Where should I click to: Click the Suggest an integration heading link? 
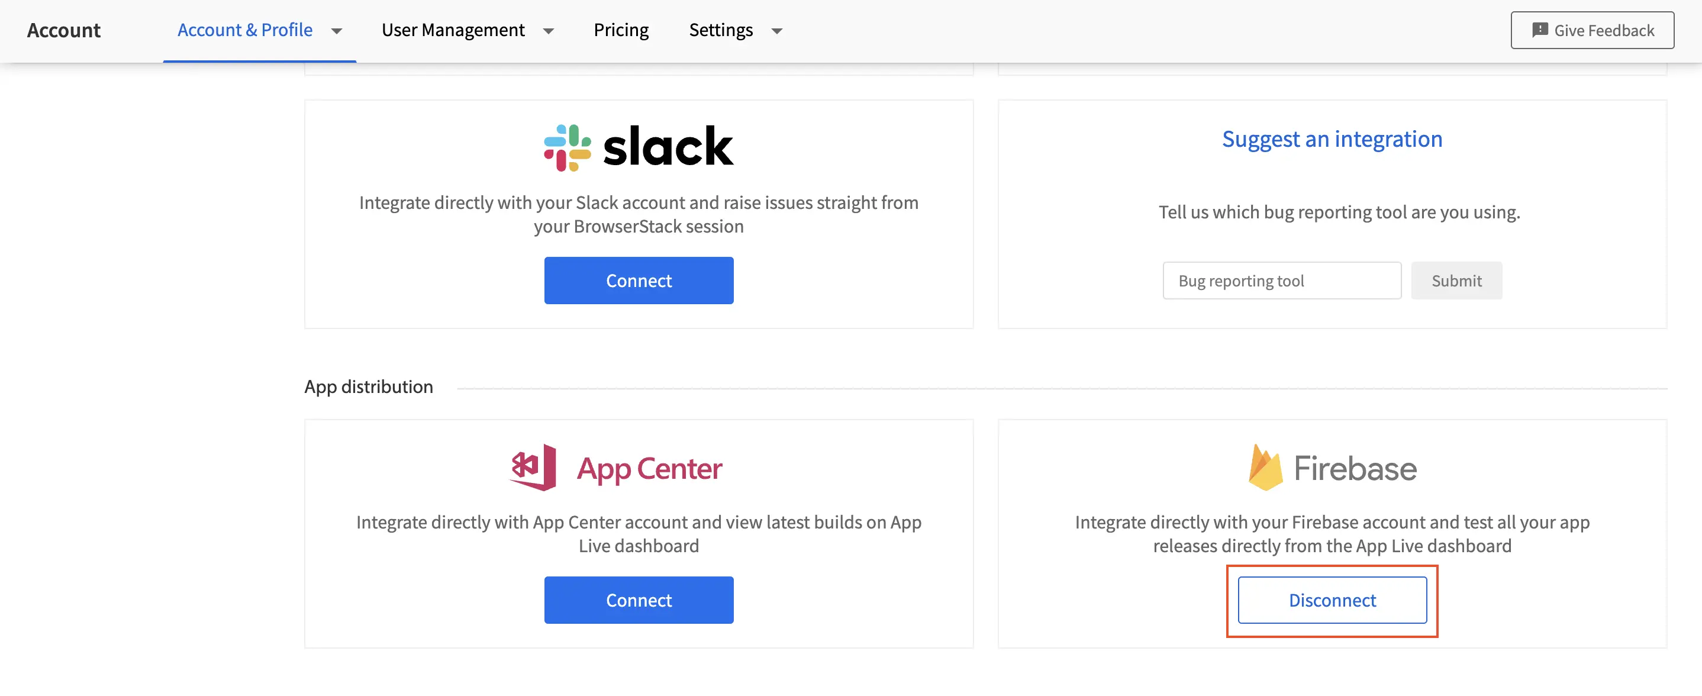[1332, 140]
